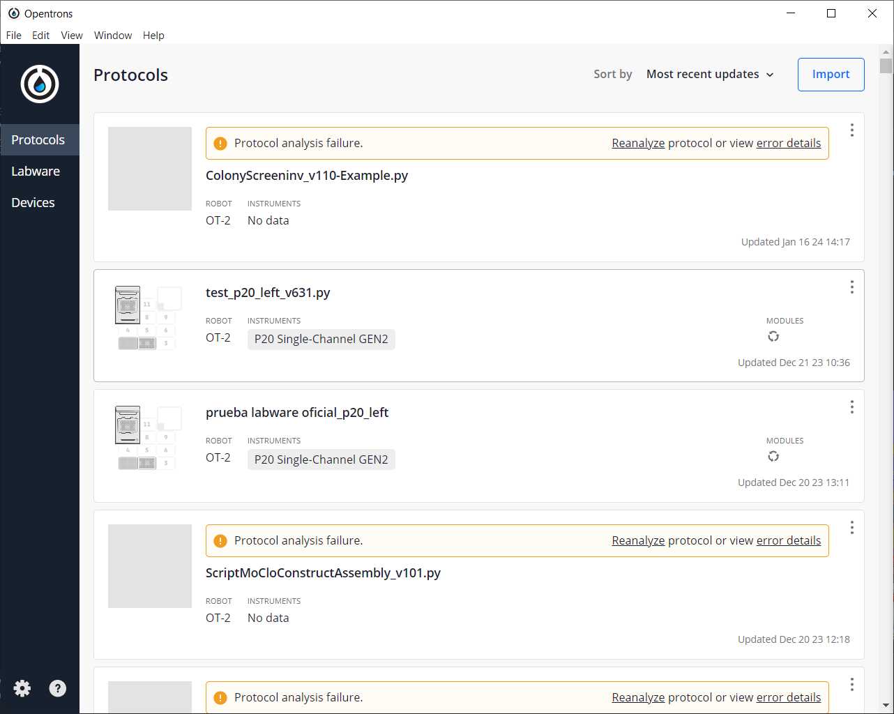Click the Opentrons title bar app icon
Viewport: 894px width, 714px height.
14,13
